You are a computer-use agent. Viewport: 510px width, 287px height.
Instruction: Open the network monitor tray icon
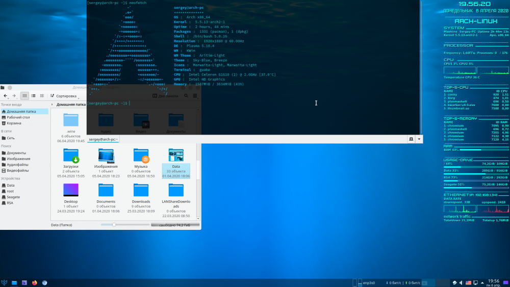(475, 283)
